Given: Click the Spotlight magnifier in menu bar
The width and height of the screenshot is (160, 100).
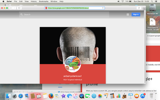Looking at the screenshot, I should click(x=152, y=1).
